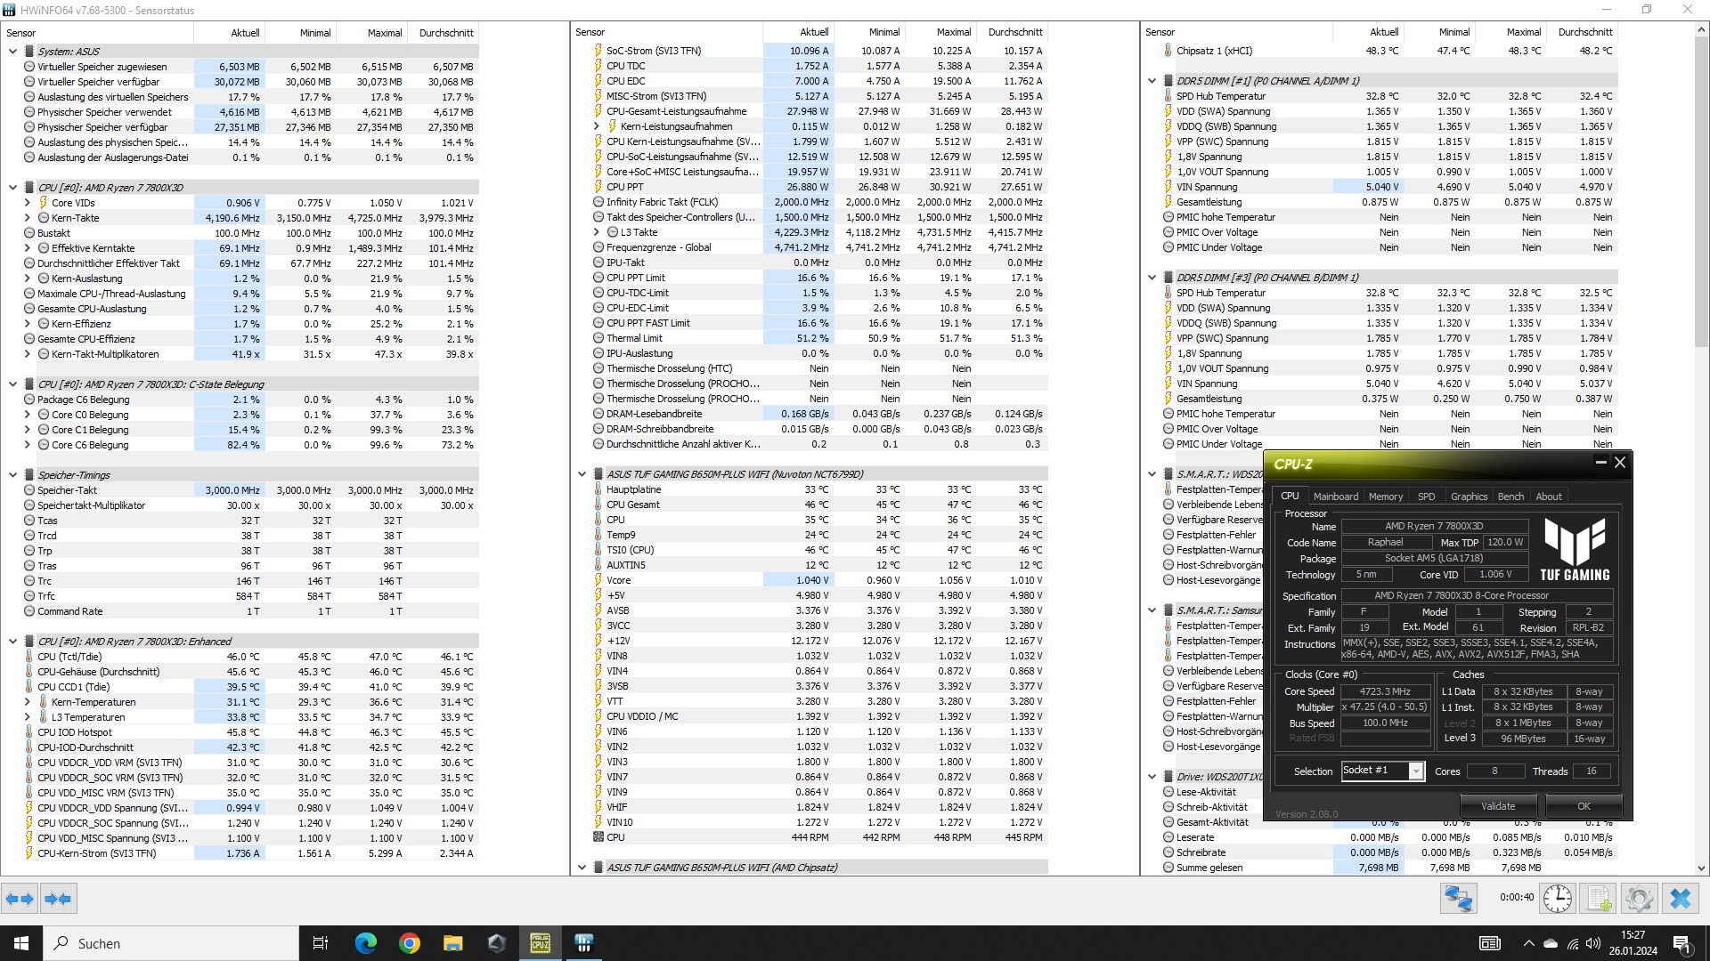Image resolution: width=1710 pixels, height=961 pixels.
Task: Click the blue X close-sensors icon
Action: (x=1681, y=899)
